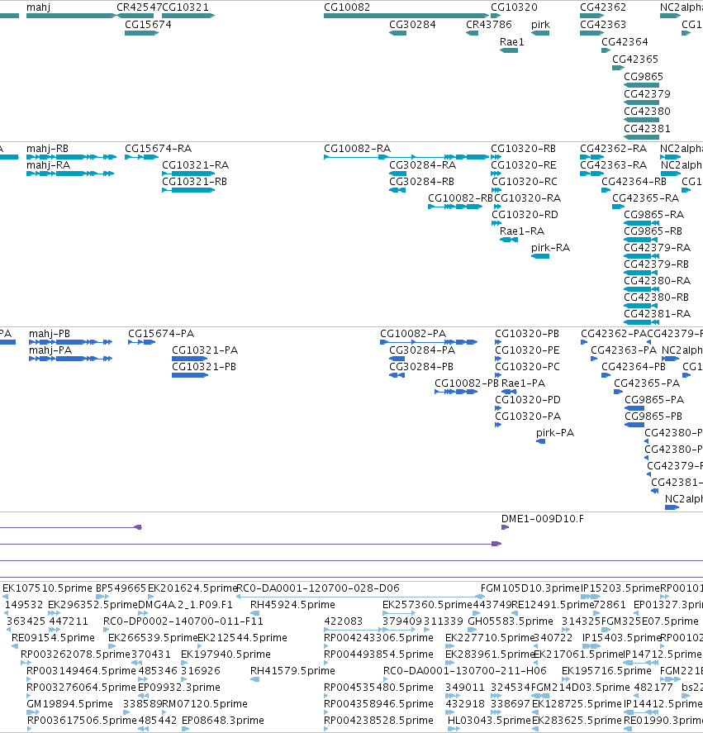Click the BP549665 EST label
Image resolution: width=703 pixels, height=733 pixels.
[x=121, y=588]
